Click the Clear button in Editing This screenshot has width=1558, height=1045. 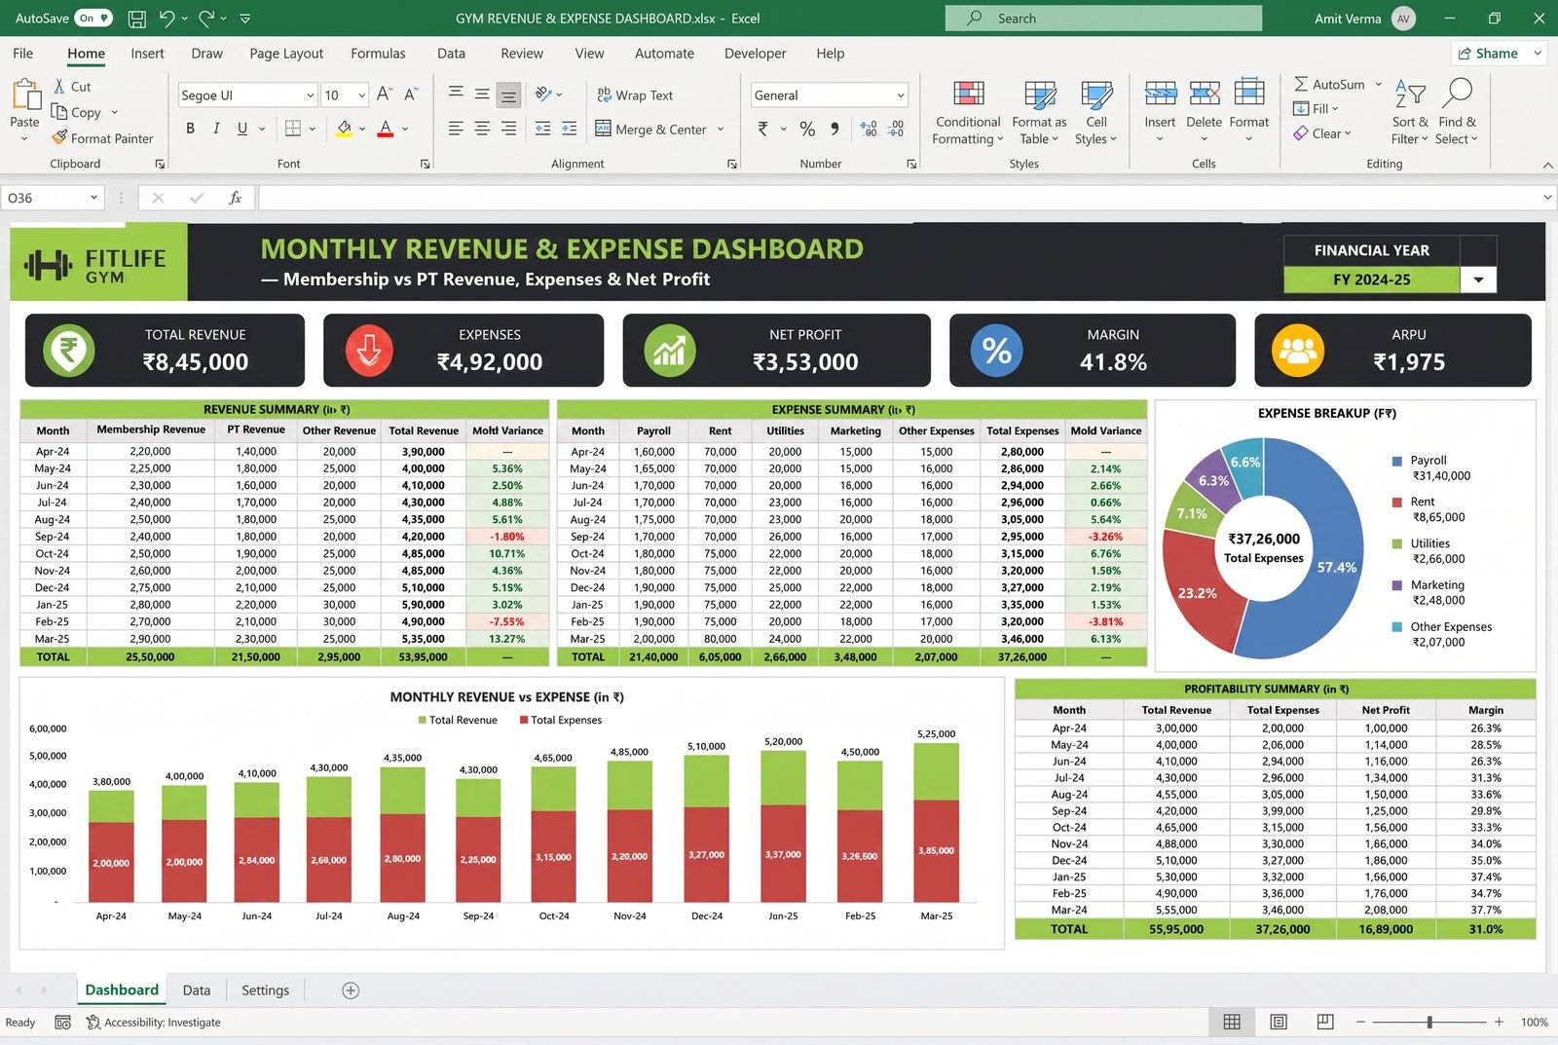click(x=1322, y=133)
